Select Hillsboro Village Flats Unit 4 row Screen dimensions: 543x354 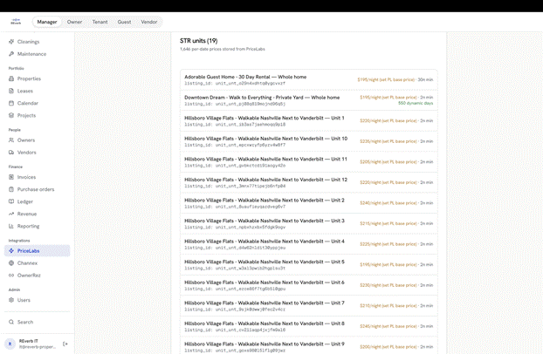tap(308, 244)
